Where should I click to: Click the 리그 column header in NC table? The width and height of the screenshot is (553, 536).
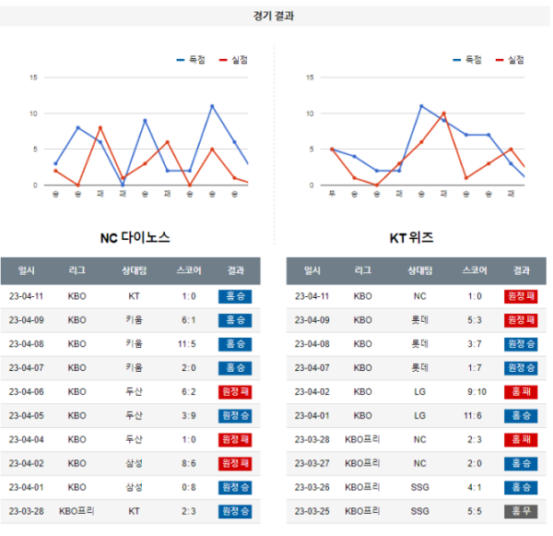[76, 271]
